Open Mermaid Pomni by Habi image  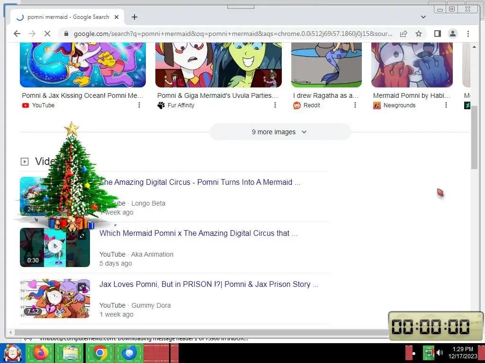(x=412, y=65)
